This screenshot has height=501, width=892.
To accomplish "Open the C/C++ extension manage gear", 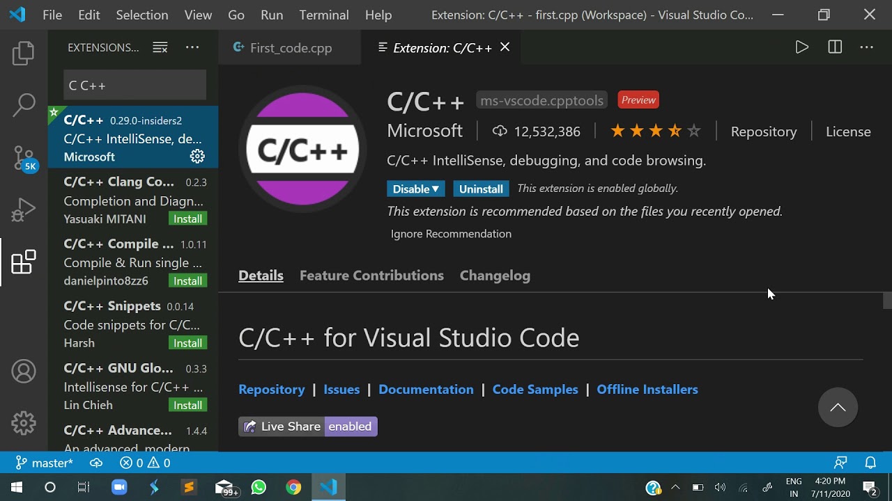I will coord(198,157).
